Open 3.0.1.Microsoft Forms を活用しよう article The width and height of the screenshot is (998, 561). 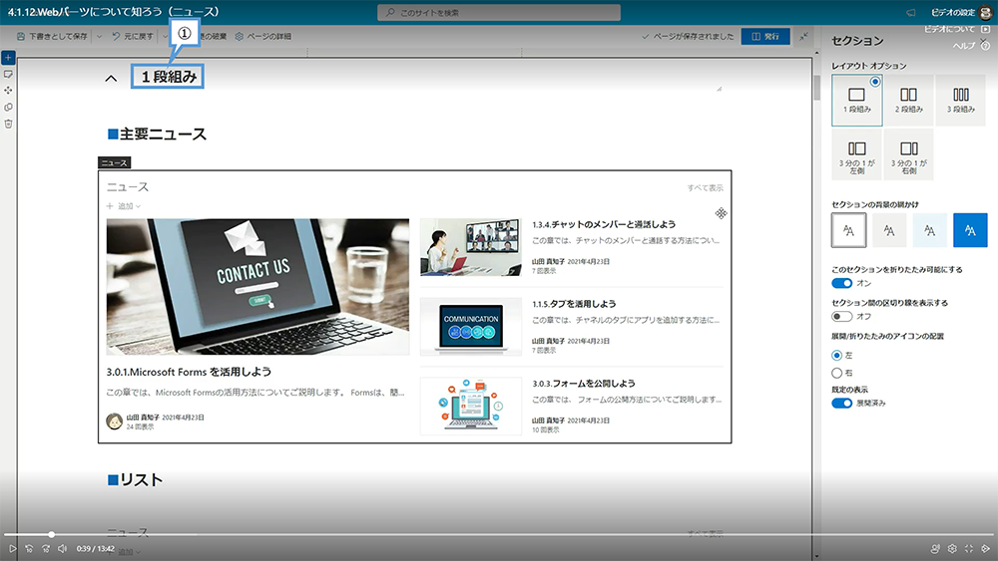(x=189, y=373)
